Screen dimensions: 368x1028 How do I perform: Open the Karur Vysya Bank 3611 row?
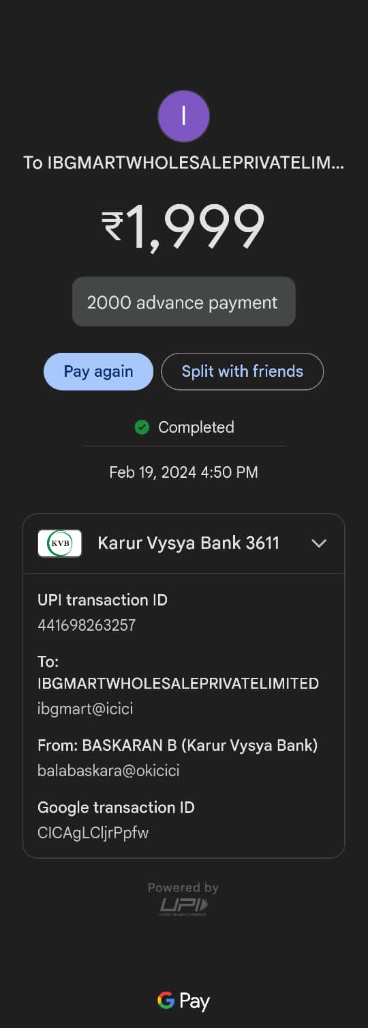point(184,543)
